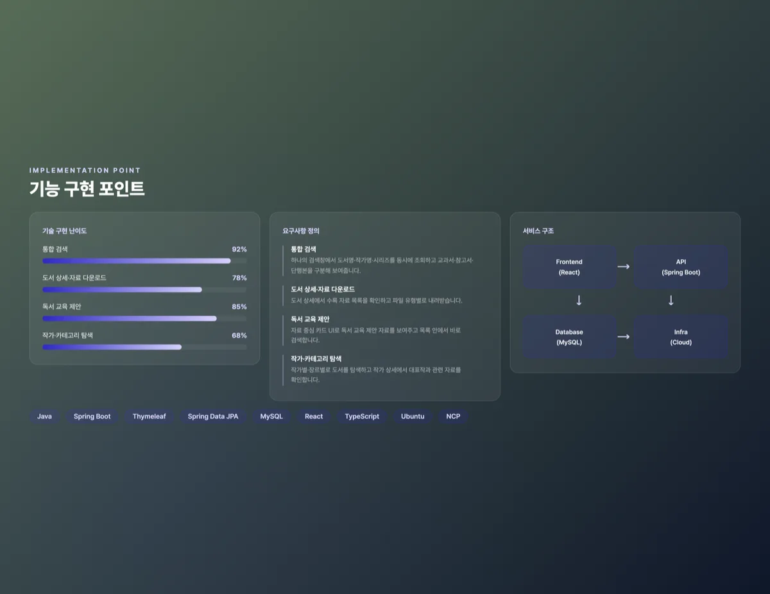Click the Infra (Cloud) diagram box

point(681,337)
